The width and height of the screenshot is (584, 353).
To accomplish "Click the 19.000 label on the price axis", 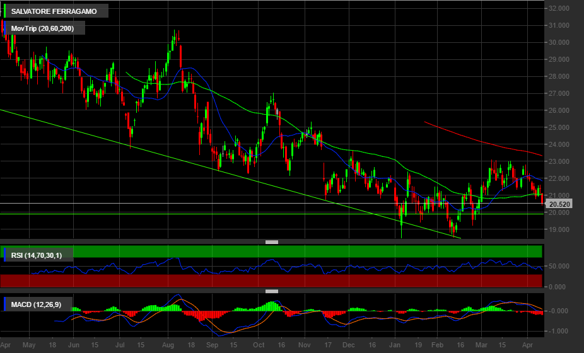I will point(560,230).
